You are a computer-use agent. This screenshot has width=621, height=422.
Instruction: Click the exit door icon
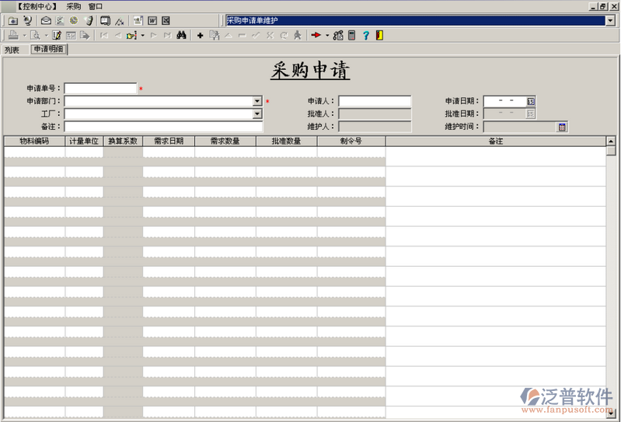point(379,36)
